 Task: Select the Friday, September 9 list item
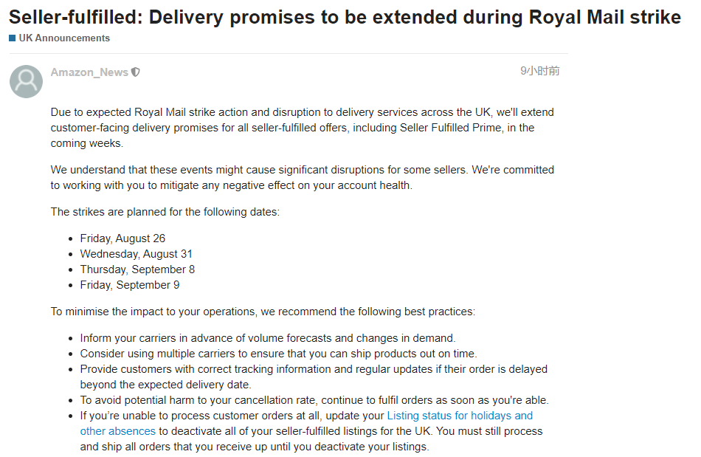[129, 285]
